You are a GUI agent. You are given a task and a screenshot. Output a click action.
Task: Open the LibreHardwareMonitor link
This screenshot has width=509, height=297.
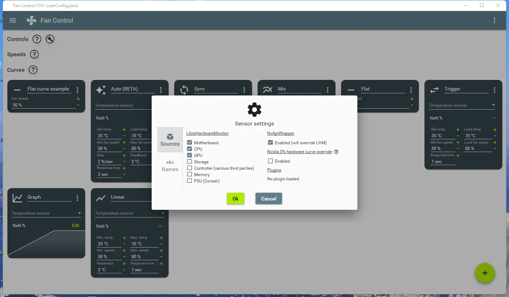(x=207, y=133)
